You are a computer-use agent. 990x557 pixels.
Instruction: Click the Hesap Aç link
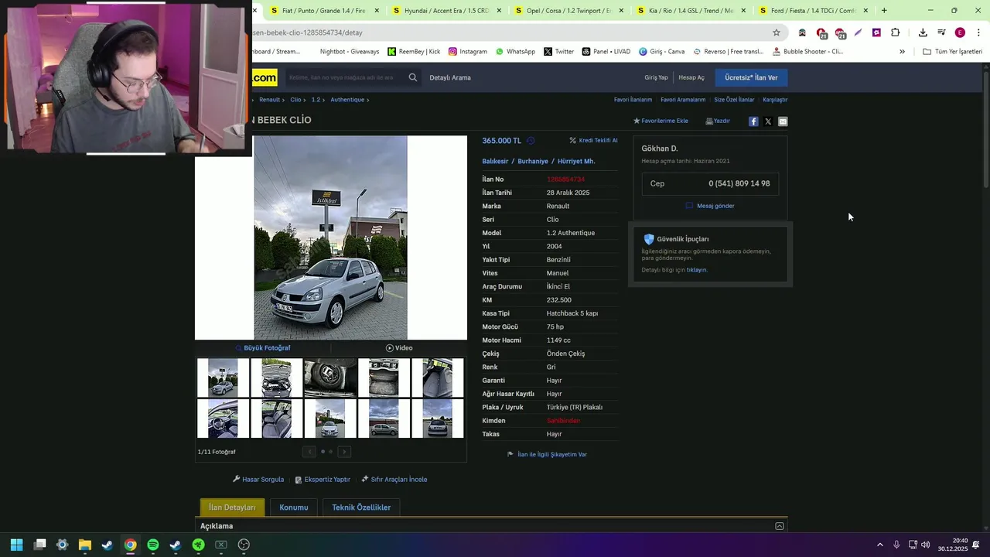click(x=691, y=77)
